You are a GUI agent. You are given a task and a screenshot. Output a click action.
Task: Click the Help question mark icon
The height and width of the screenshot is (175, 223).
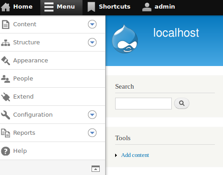5,151
